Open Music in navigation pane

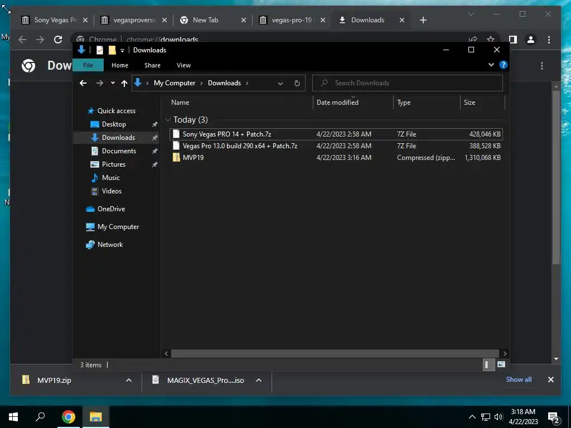click(111, 178)
